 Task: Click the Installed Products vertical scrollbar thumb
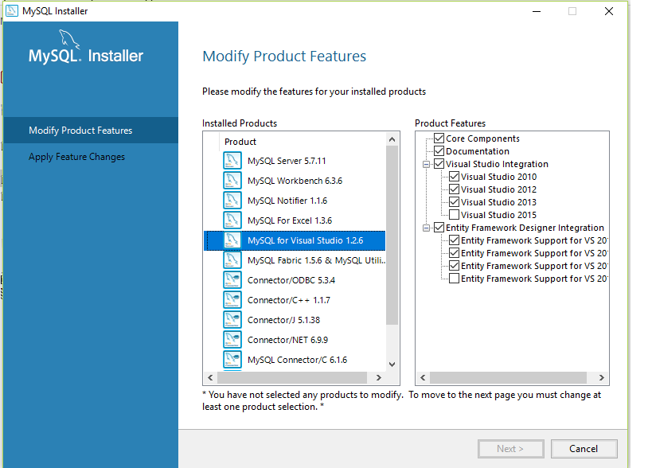pos(392,236)
